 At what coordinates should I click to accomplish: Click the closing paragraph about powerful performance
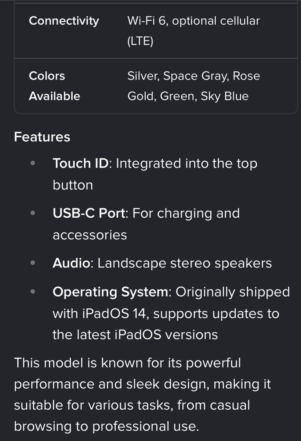tap(143, 394)
